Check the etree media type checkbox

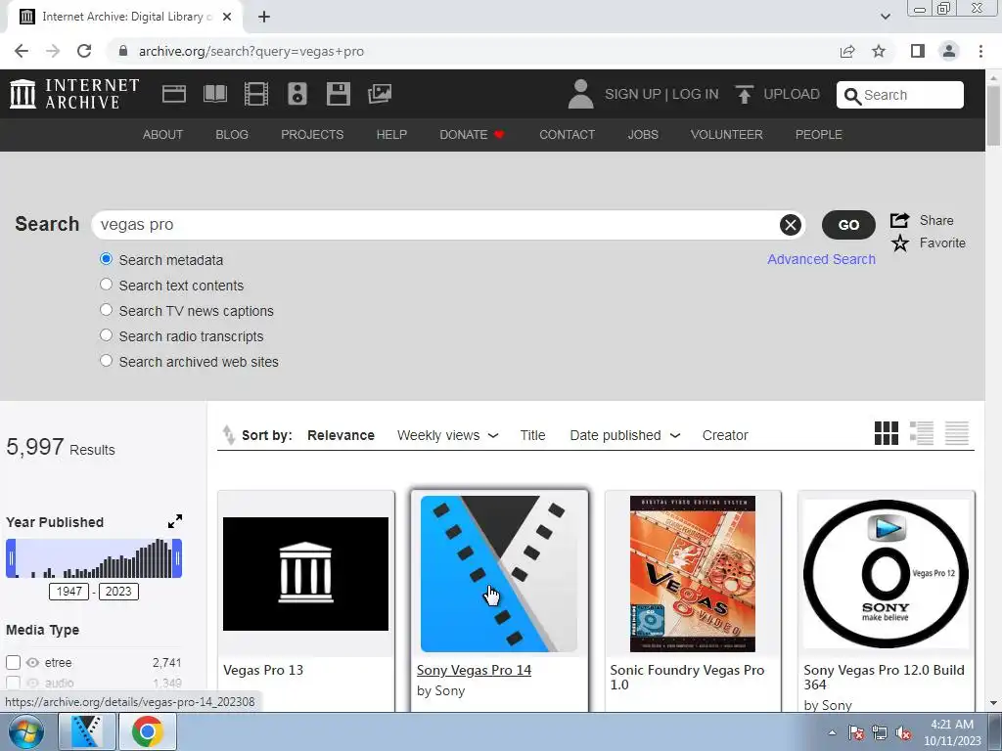tap(13, 662)
